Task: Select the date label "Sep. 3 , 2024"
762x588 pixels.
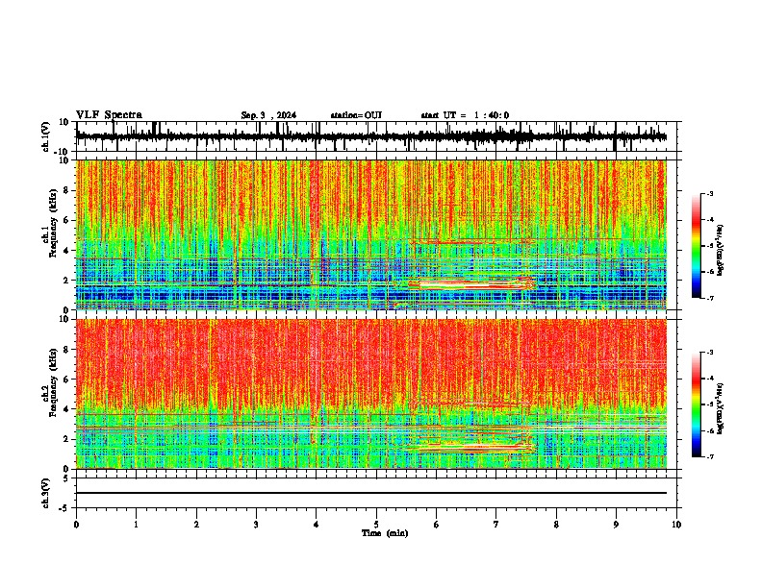Action: (268, 115)
